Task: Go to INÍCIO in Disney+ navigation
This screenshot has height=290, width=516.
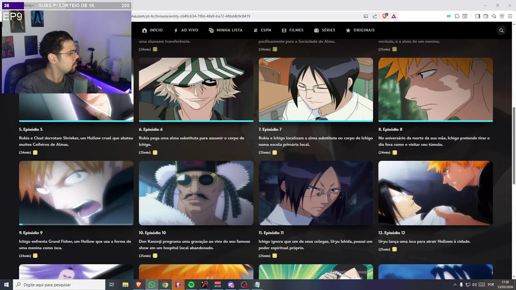Action: click(x=152, y=30)
